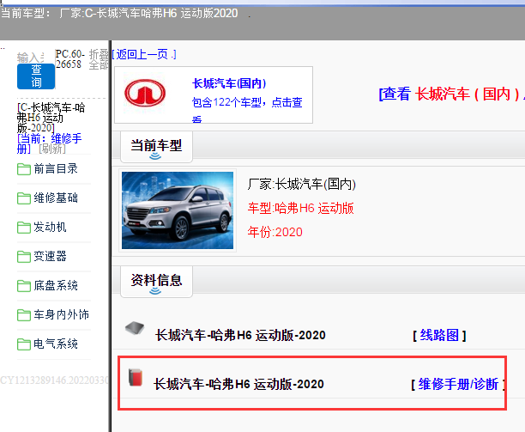Screen dimensions: 525x432
Task: Click folder icon next to 发动机
Action: (24, 228)
